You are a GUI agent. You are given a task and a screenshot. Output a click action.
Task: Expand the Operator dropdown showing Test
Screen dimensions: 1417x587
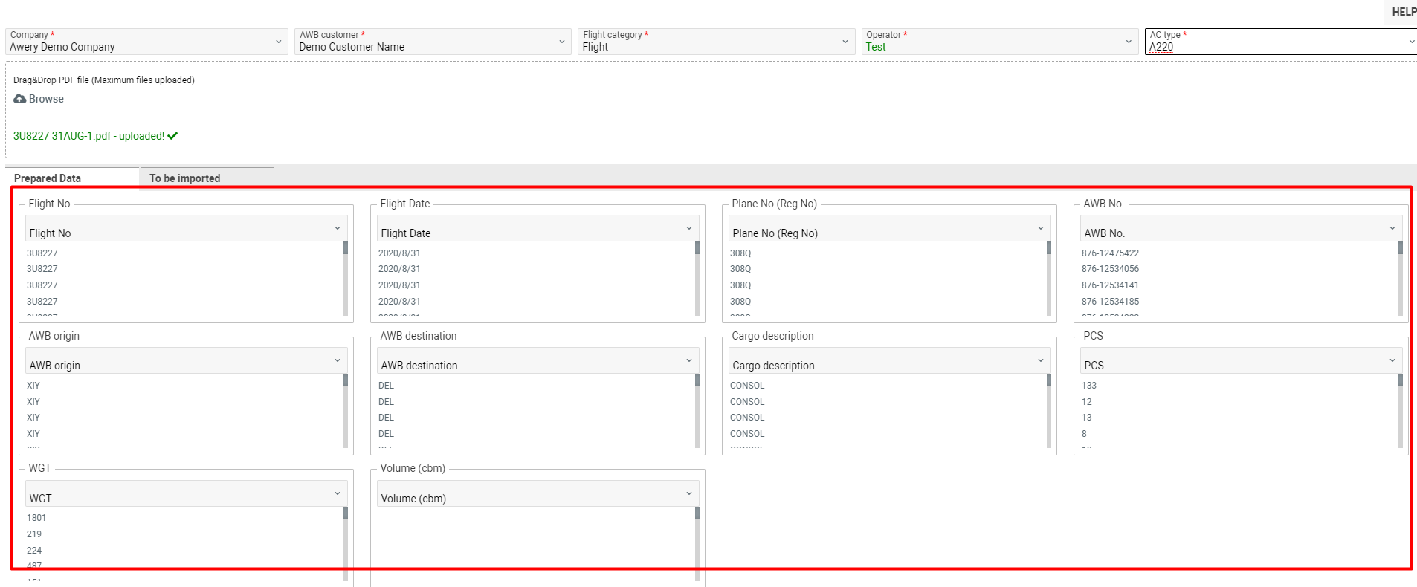[x=999, y=42]
